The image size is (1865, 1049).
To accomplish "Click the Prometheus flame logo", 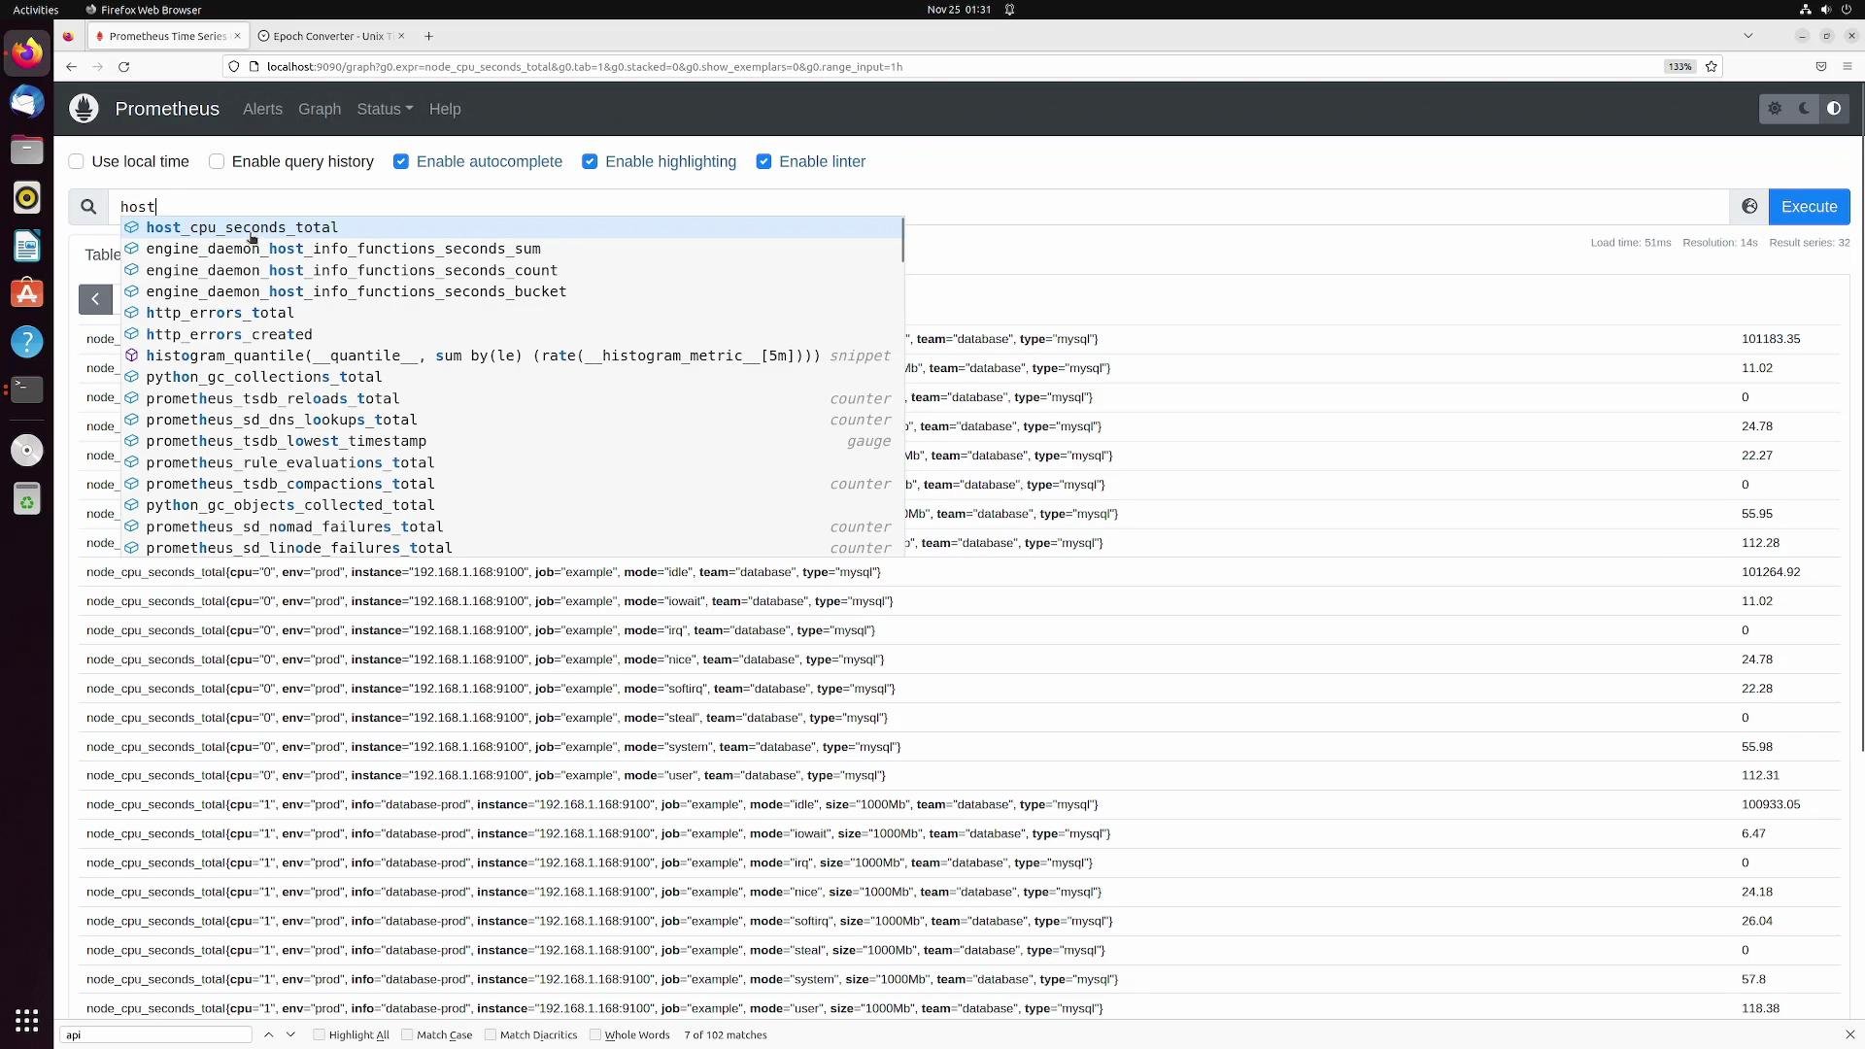I will pos(84,109).
